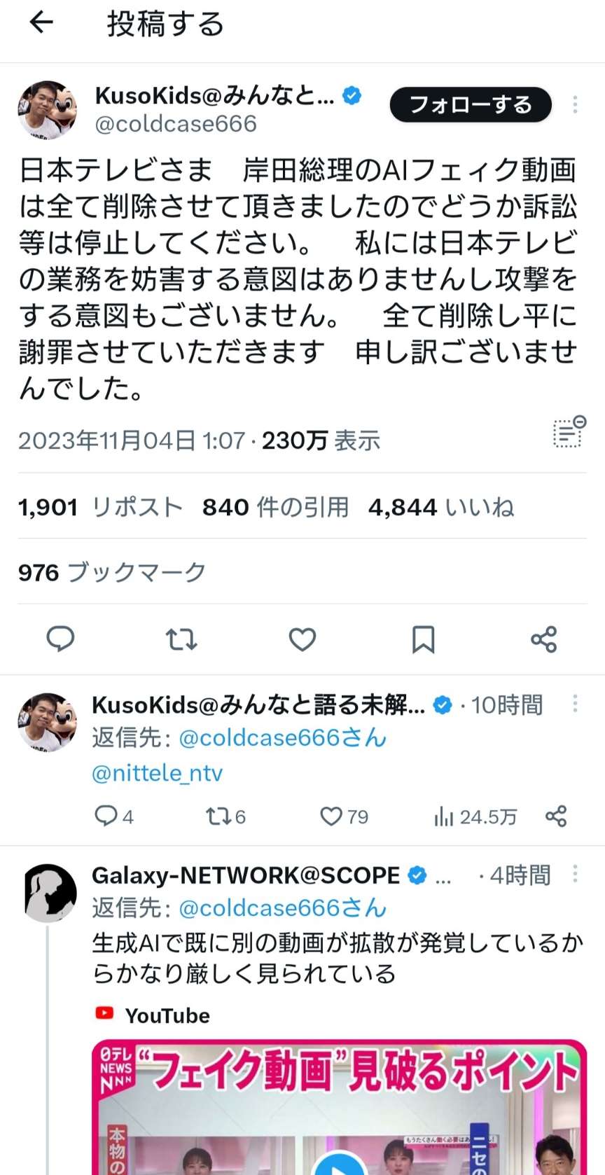605x1175 pixels.
Task: Like the main post via heart icon
Action: 302,639
